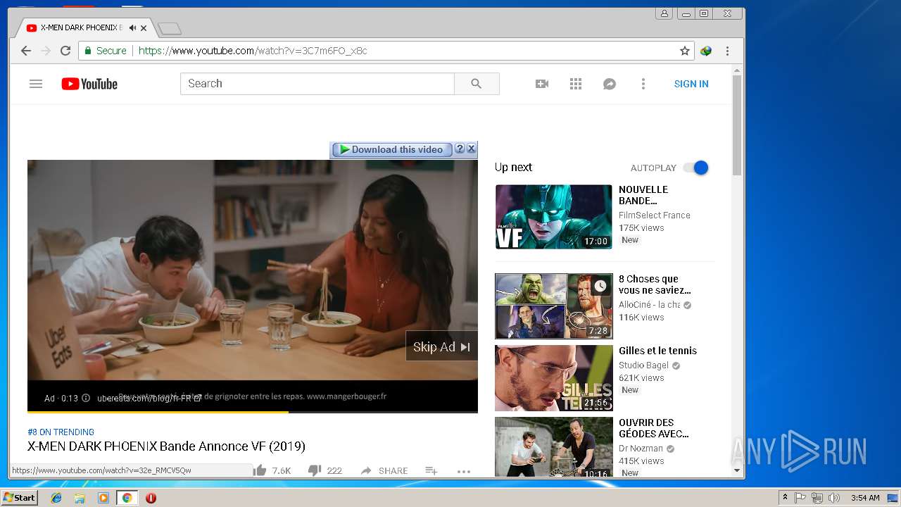The image size is (901, 507).
Task: Open the Gilles et le tennis thumbnail
Action: [x=554, y=377]
